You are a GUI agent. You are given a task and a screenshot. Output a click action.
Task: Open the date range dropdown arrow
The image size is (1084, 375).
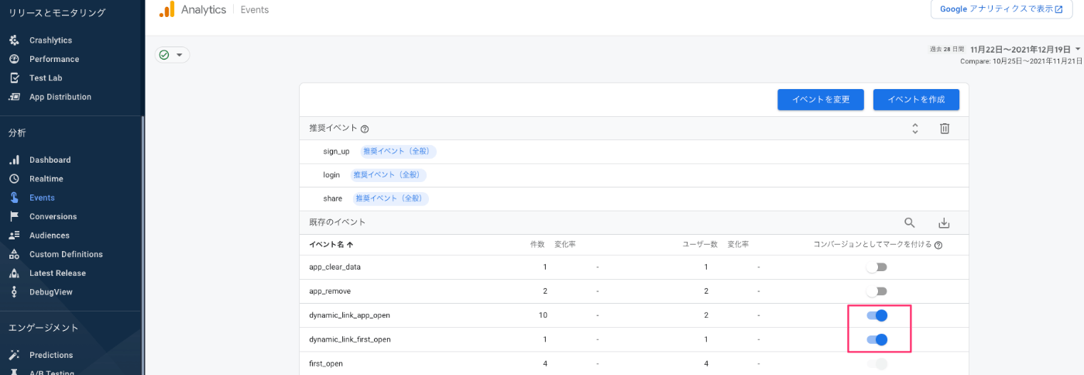click(1078, 48)
